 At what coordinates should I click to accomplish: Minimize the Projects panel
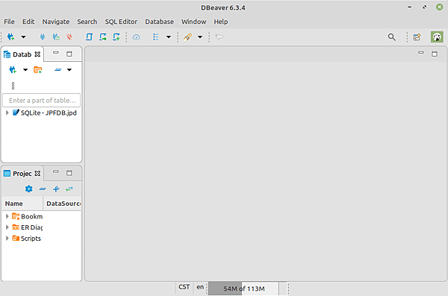[56, 171]
